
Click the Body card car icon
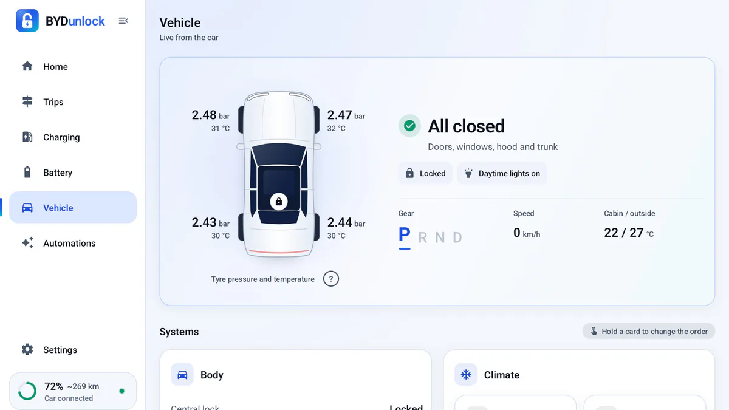click(x=182, y=375)
